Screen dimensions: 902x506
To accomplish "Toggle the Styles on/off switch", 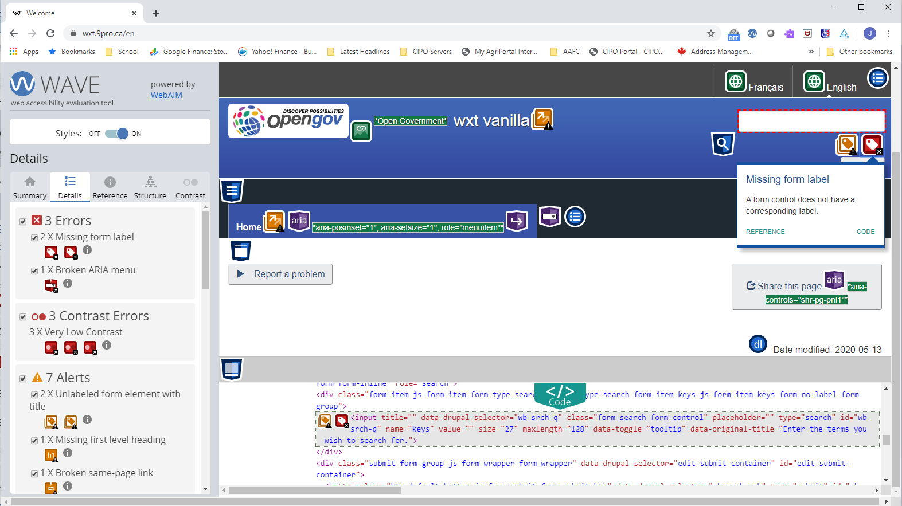I will point(116,134).
